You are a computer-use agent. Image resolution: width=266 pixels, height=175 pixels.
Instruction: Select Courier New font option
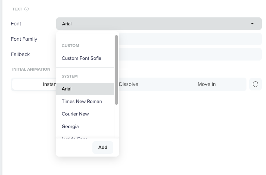(75, 114)
